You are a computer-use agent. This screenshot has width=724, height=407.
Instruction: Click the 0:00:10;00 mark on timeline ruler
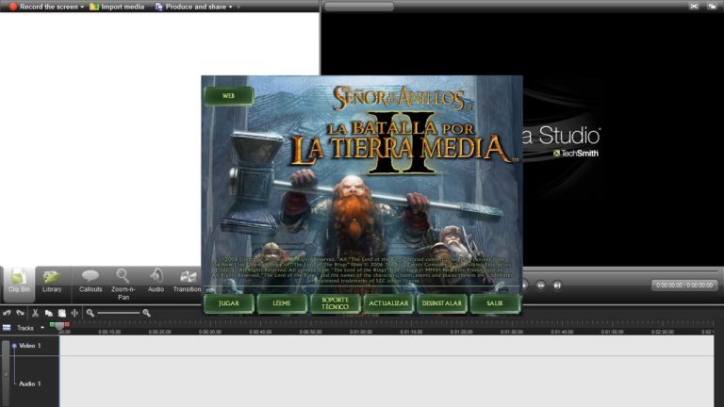click(109, 332)
